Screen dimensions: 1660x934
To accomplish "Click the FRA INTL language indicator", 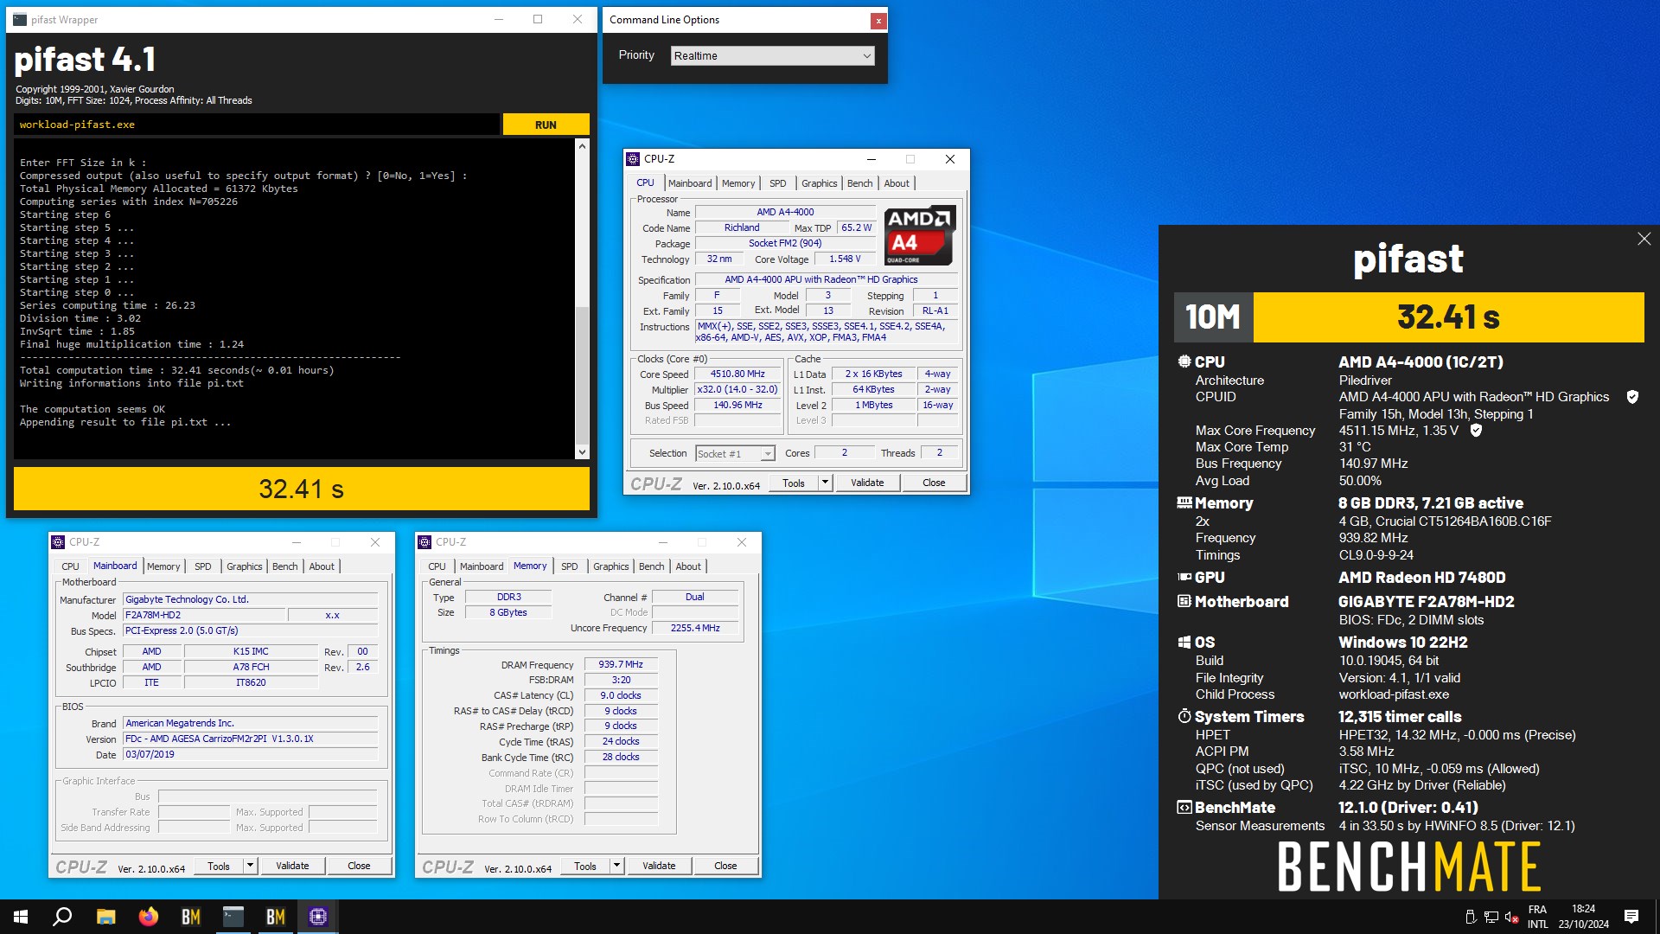I will pos(1537,917).
